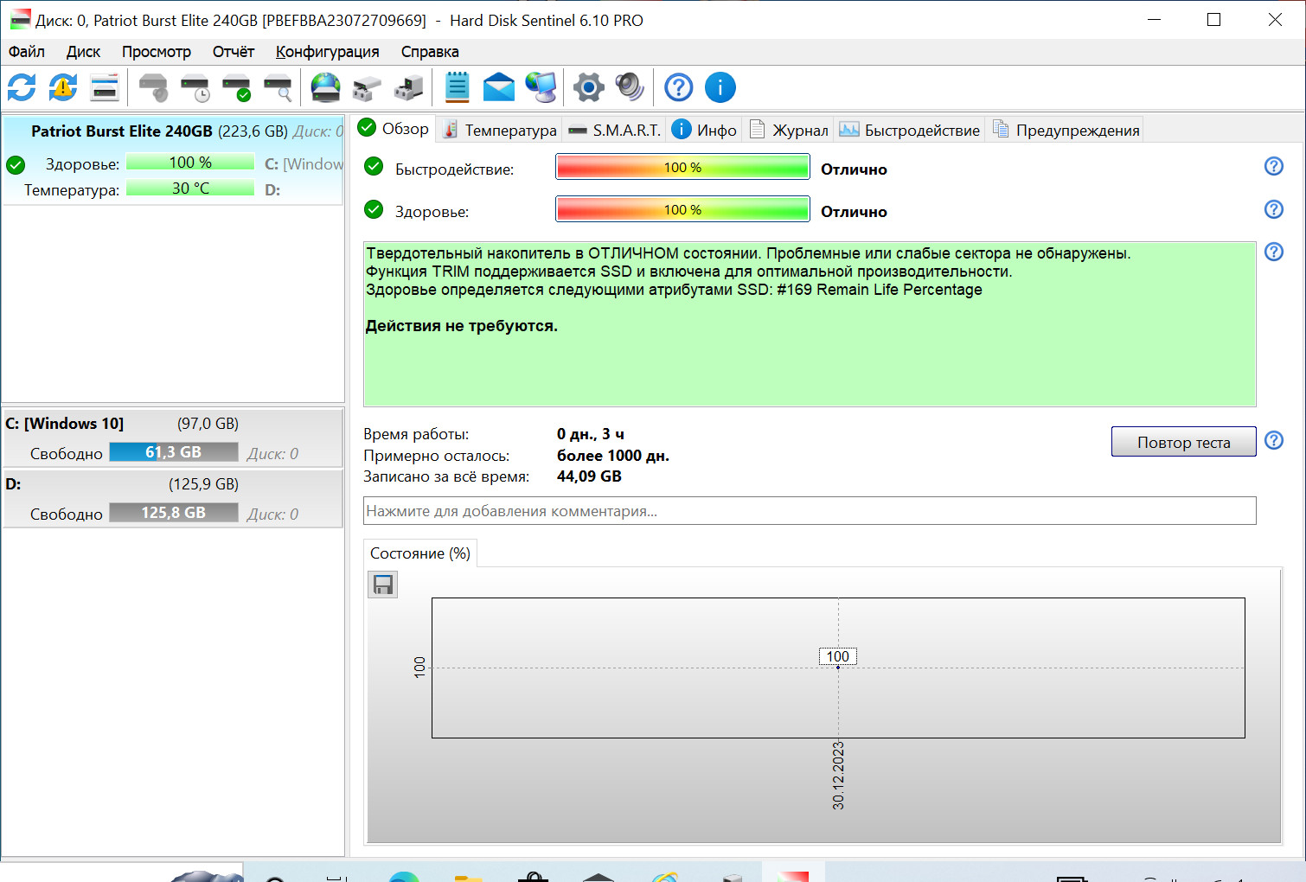Image resolution: width=1306 pixels, height=882 pixels.
Task: Click the disk with green checkmark icon
Action: (236, 87)
